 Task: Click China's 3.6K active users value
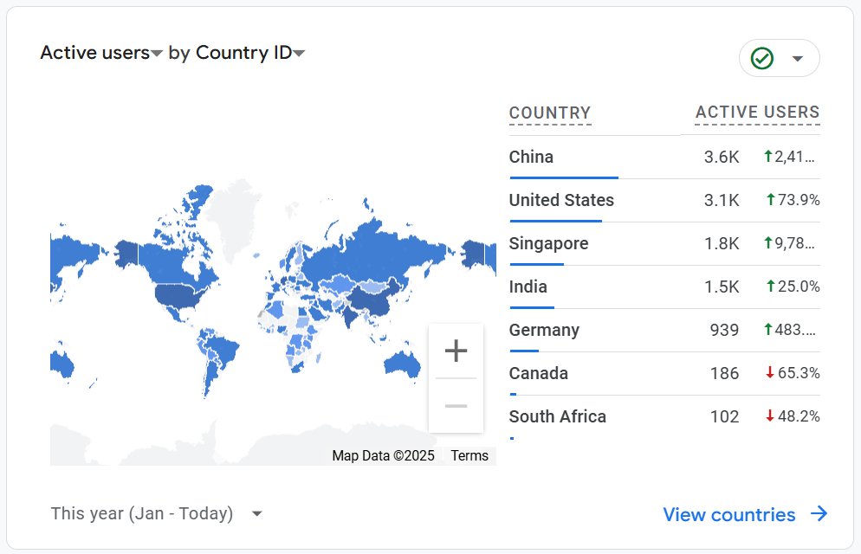(722, 157)
